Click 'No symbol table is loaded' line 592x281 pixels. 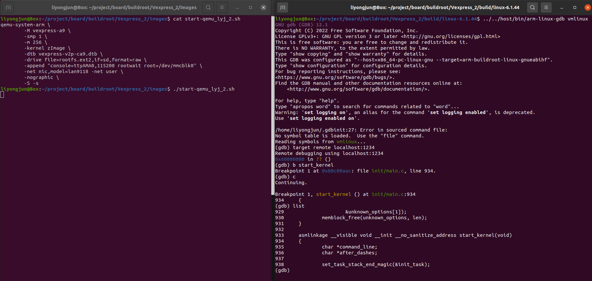(x=350, y=136)
